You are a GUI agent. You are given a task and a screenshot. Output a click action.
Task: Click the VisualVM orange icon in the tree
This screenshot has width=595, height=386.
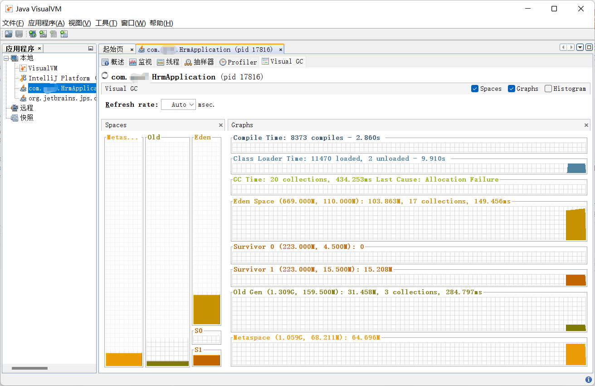point(23,68)
